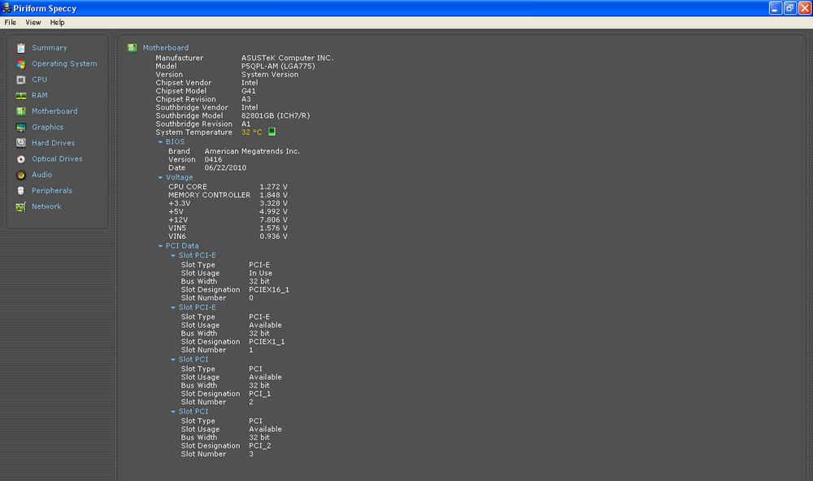Click CPU CORE voltage 1.272 V
This screenshot has width=813, height=481.
(273, 187)
